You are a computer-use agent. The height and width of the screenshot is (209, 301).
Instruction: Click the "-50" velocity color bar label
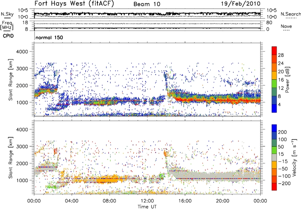pos(283,169)
